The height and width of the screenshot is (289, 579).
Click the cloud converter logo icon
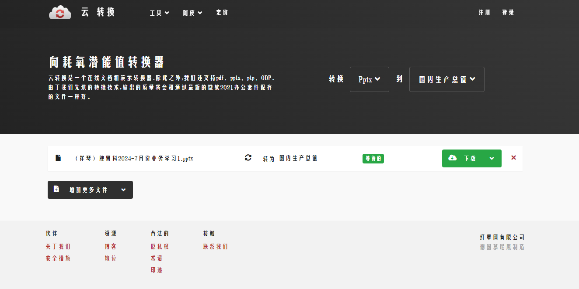pyautogui.click(x=60, y=12)
